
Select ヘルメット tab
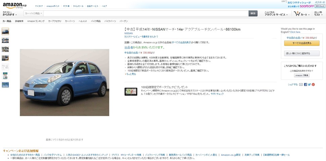click(x=83, y=21)
